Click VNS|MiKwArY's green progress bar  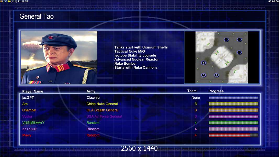pyautogui.click(x=233, y=123)
